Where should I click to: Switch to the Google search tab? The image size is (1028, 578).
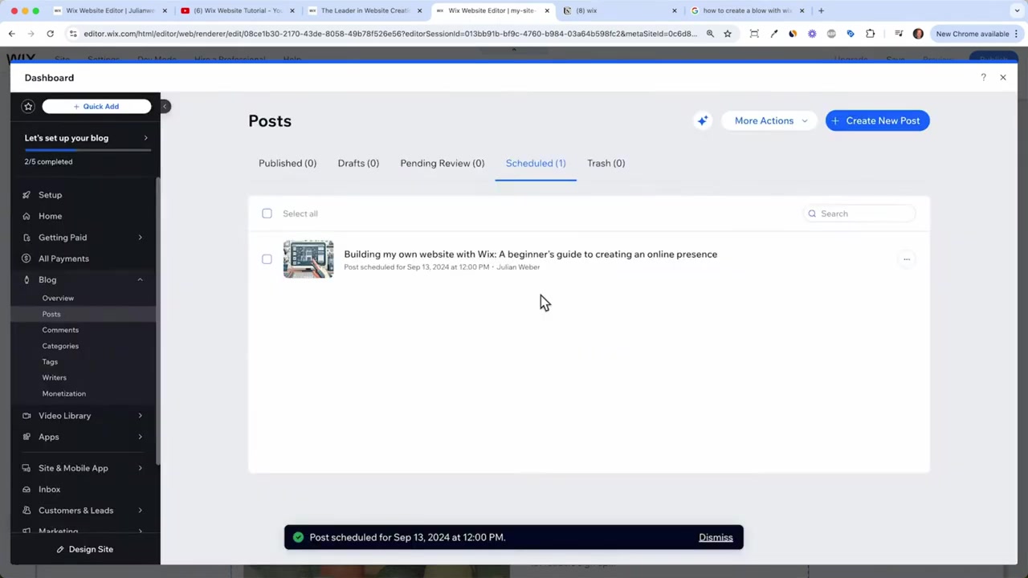pyautogui.click(x=747, y=10)
